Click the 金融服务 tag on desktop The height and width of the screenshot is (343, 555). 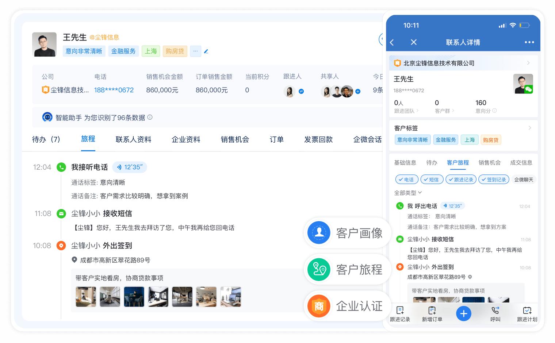point(123,51)
